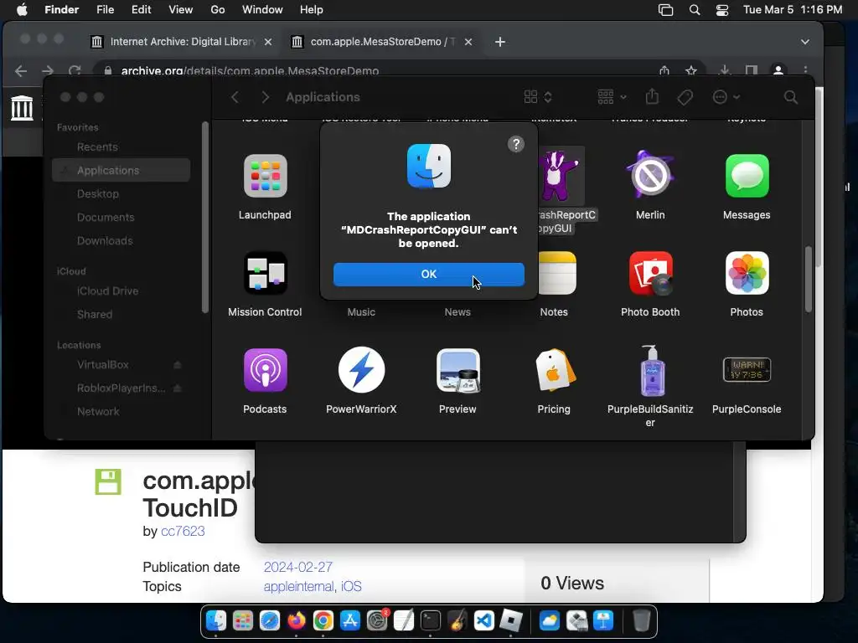This screenshot has width=858, height=643.
Task: Open Finder icon view switcher
Action: click(537, 97)
